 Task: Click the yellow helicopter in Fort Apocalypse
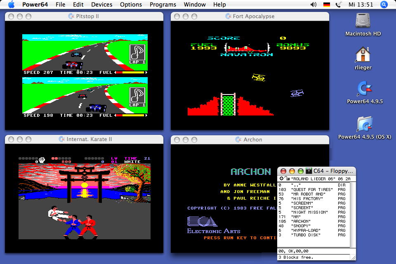pyautogui.click(x=259, y=77)
